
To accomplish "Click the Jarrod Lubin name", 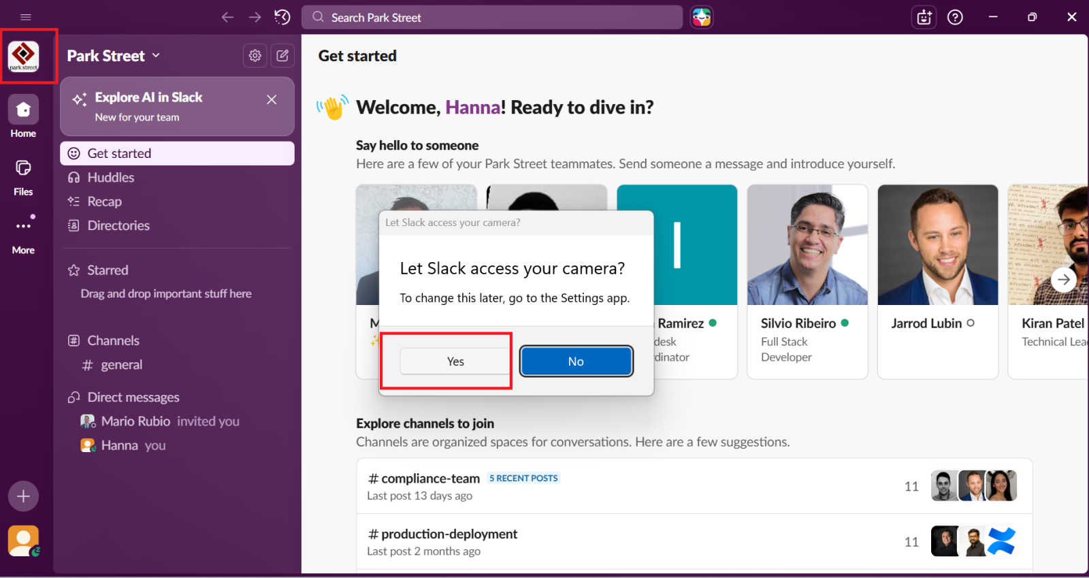I will 927,323.
